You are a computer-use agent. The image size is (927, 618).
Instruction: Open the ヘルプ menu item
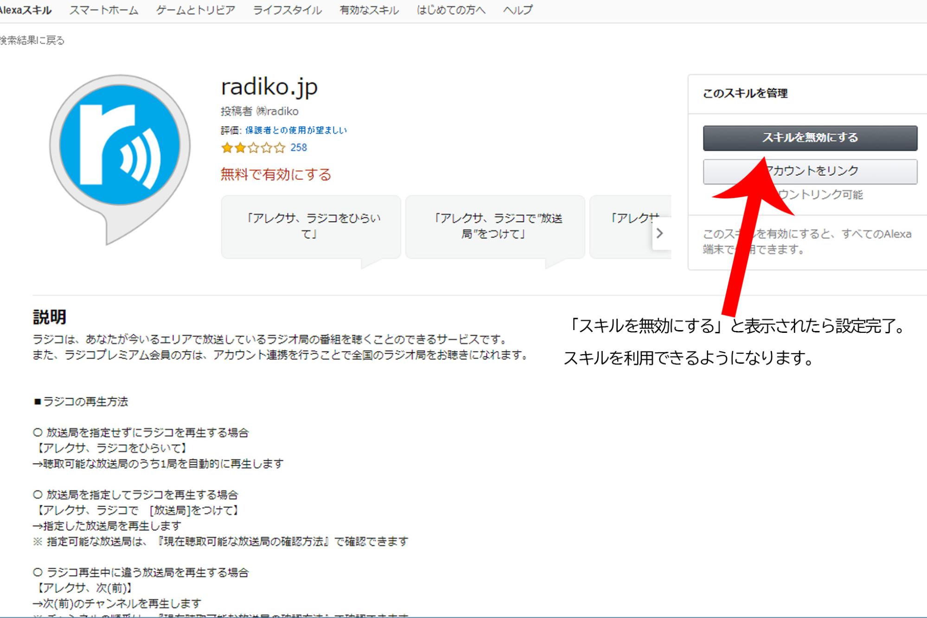pos(518,10)
